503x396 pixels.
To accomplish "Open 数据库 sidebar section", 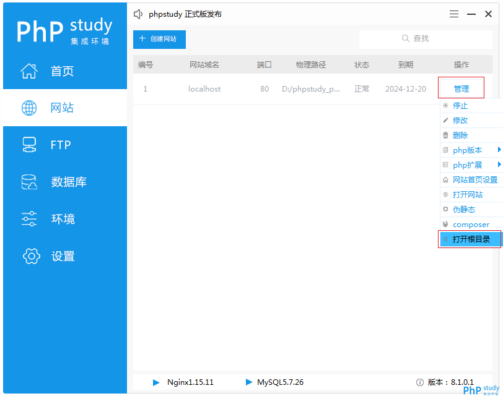I will [65, 182].
